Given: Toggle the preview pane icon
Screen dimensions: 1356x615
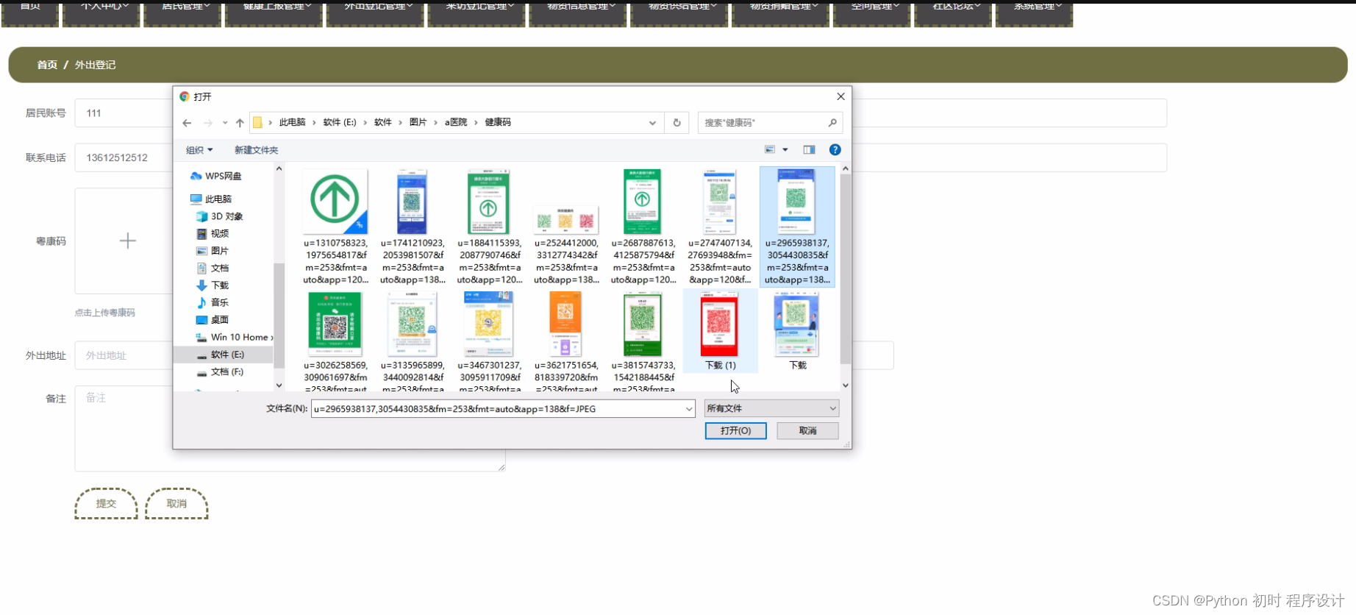Looking at the screenshot, I should [809, 149].
